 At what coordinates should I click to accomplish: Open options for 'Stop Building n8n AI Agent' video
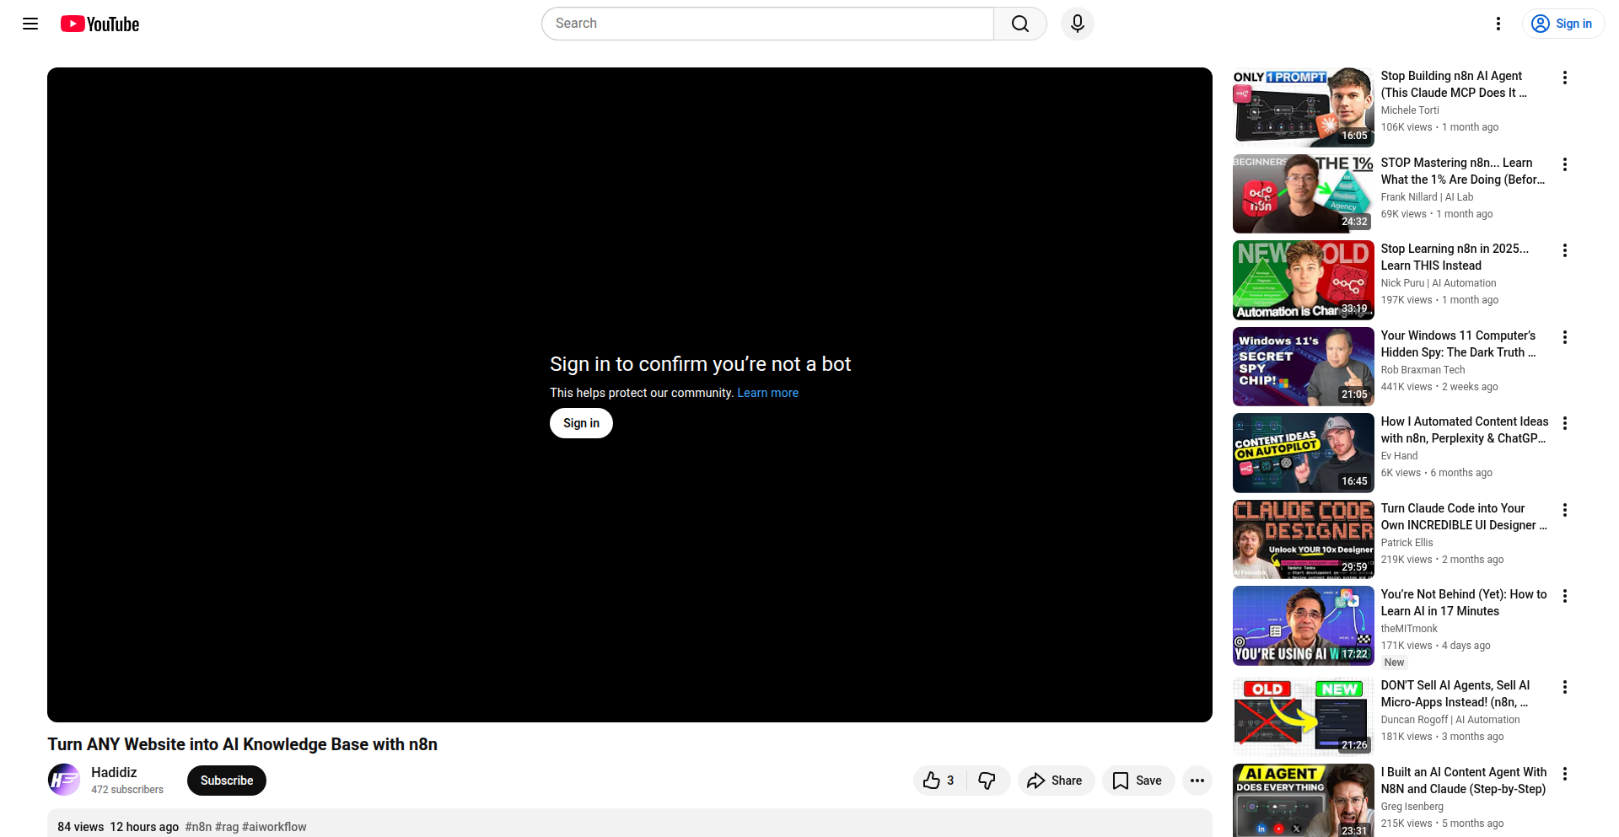click(1565, 78)
